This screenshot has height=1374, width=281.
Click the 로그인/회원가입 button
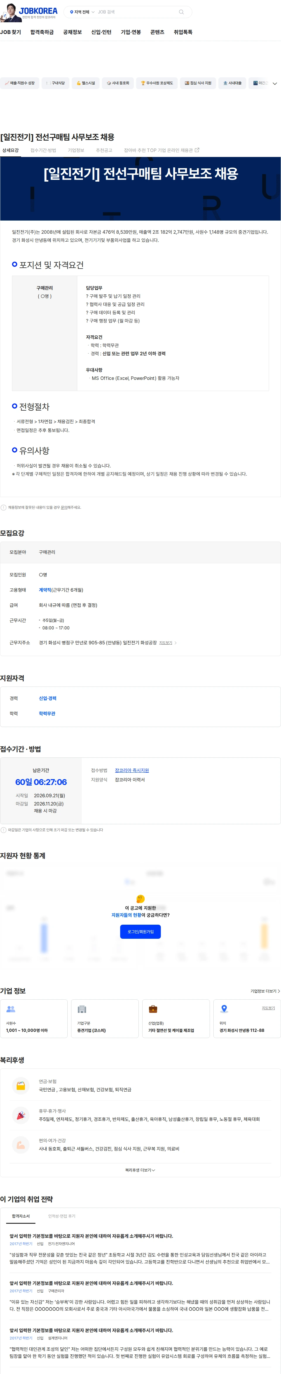click(x=140, y=932)
